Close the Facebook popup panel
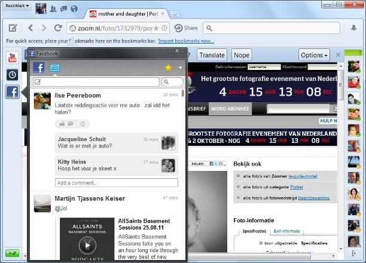 pos(177,51)
